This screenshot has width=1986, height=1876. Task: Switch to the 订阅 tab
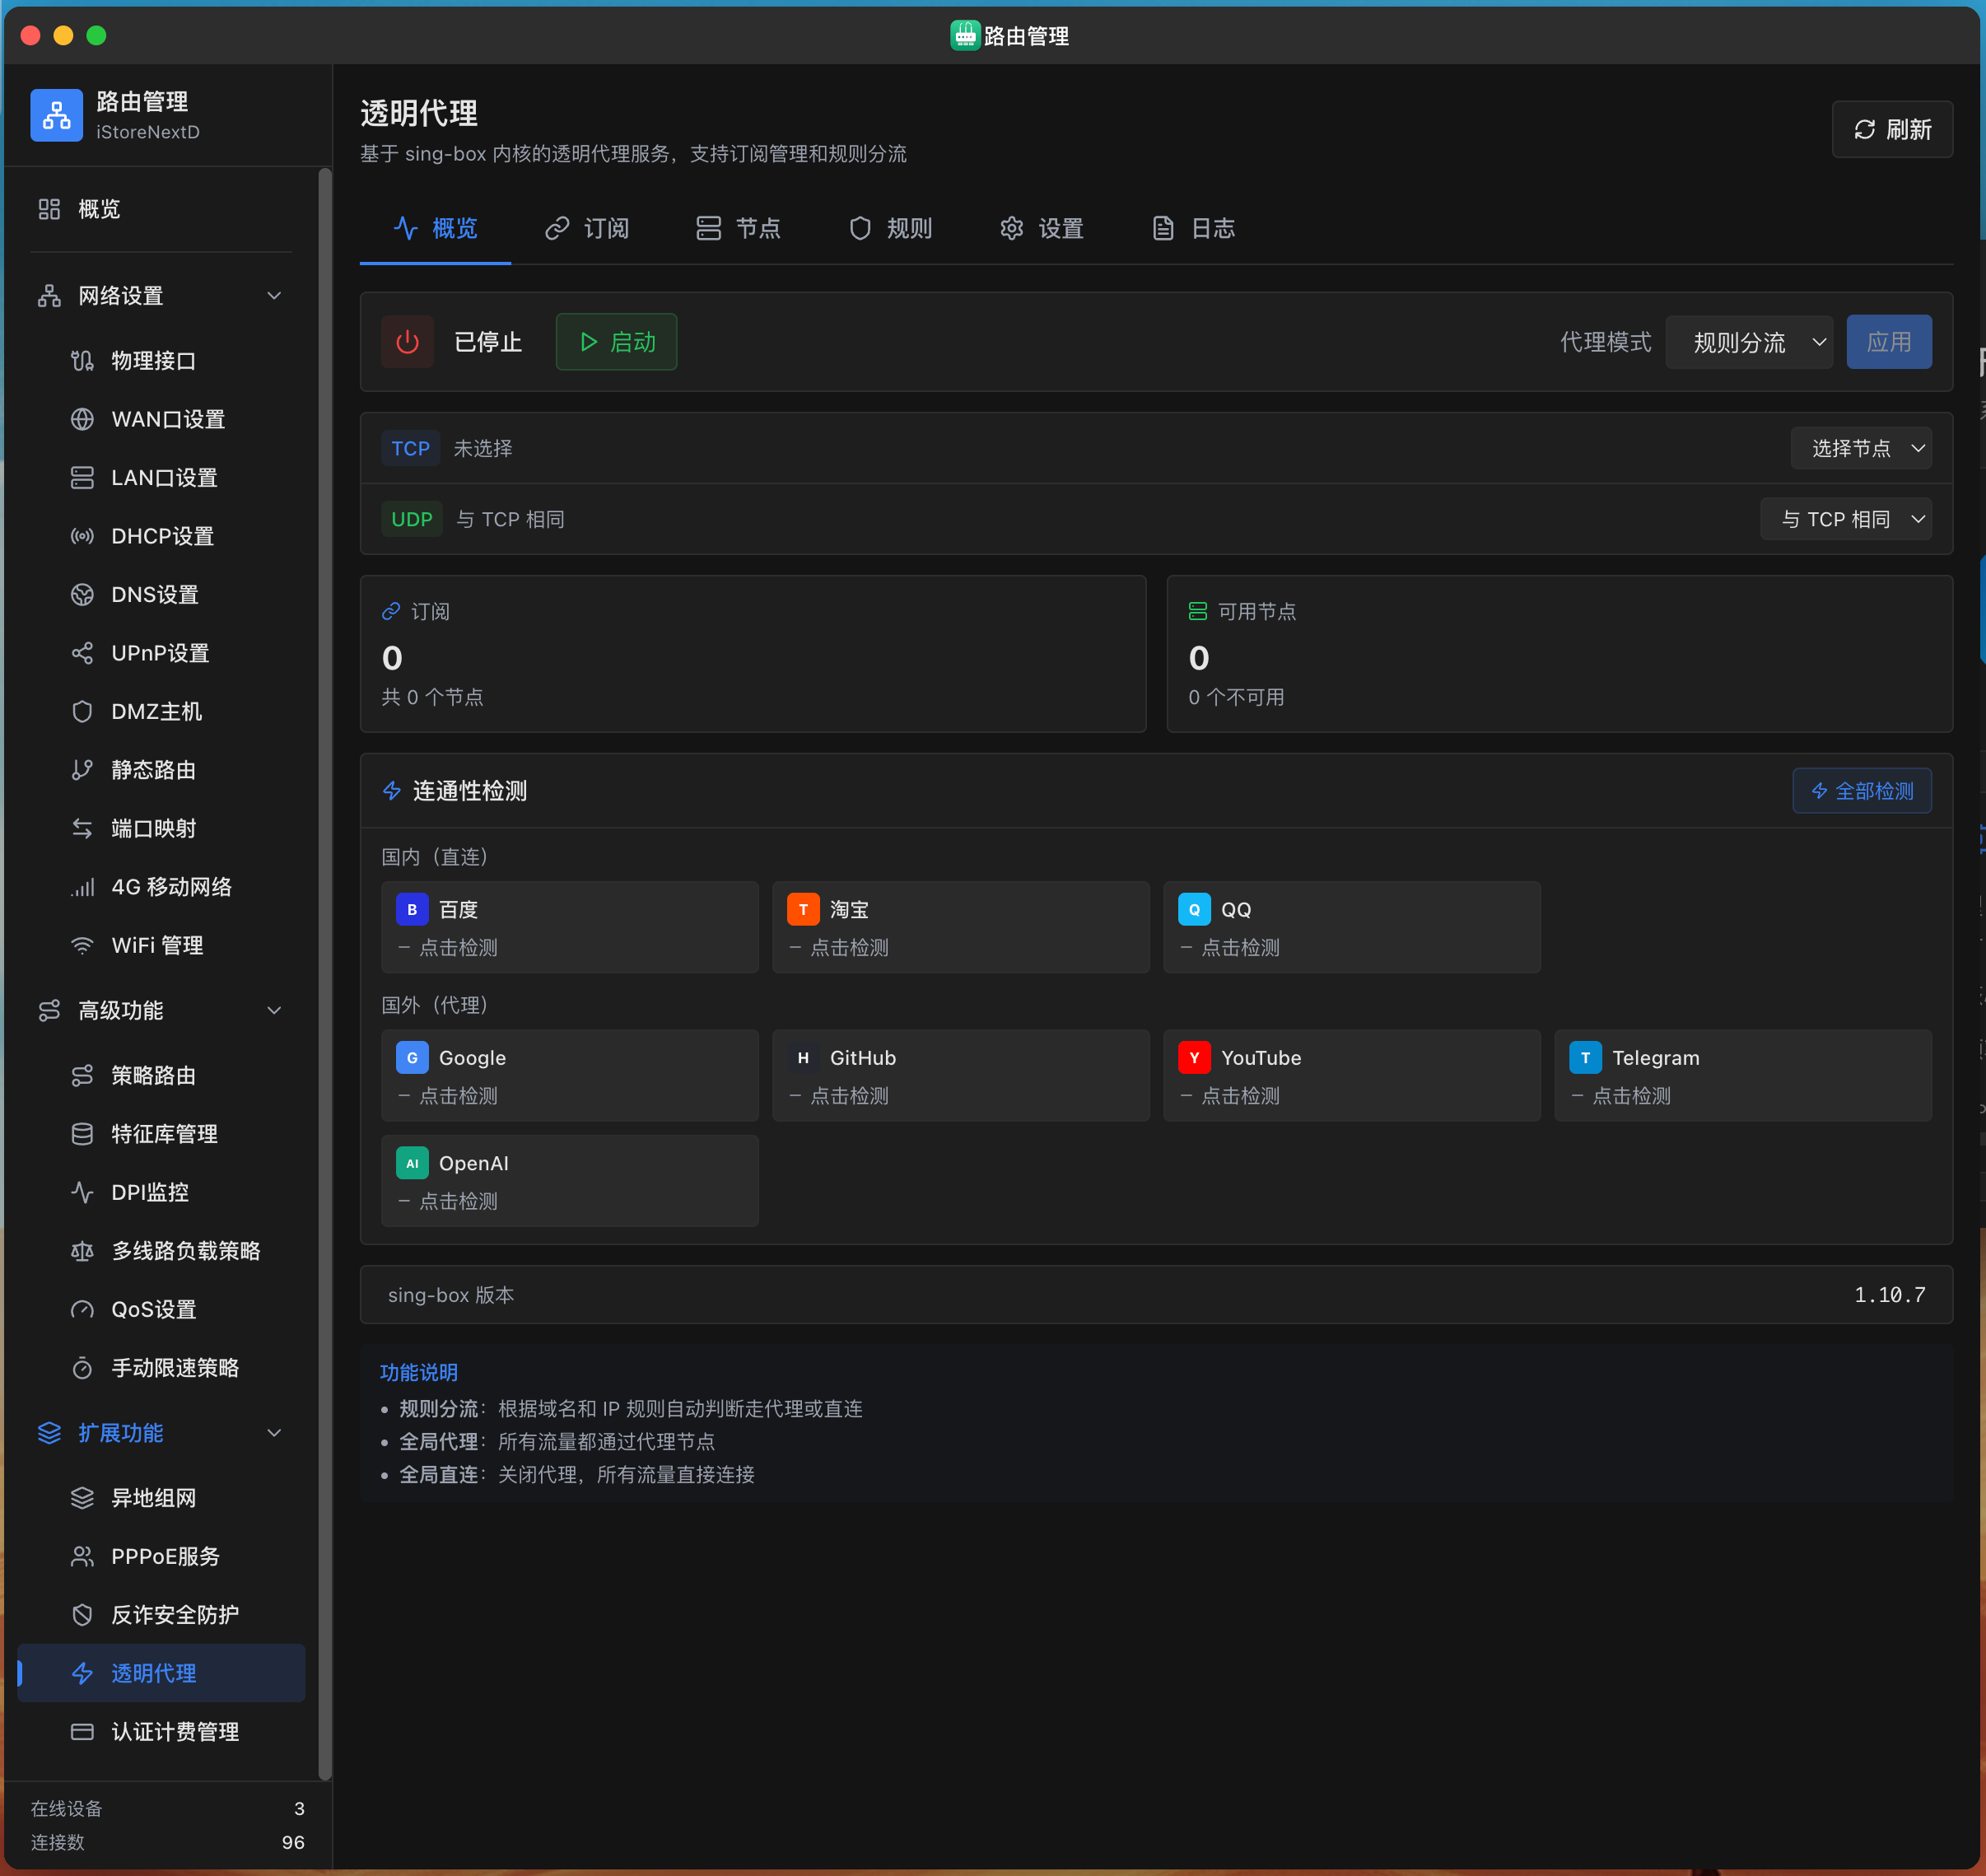[587, 228]
